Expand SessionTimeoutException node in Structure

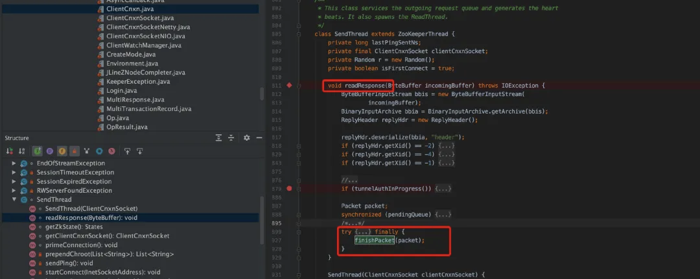14,172
